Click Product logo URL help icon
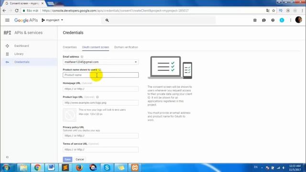 pyautogui.click(x=98, y=97)
